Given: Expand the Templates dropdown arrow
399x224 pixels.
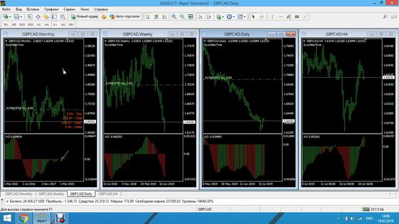Looking at the screenshot, I should click(244, 17).
